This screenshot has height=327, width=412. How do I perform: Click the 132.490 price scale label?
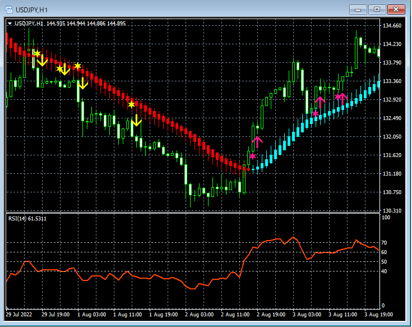click(392, 118)
